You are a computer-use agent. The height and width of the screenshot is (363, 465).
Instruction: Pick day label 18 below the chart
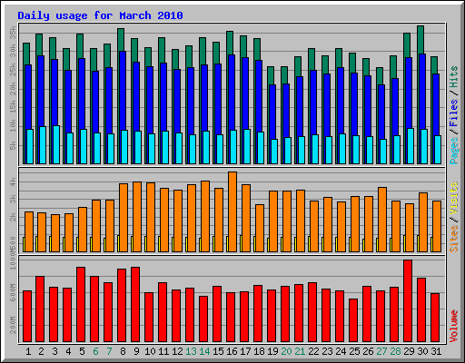point(259,351)
